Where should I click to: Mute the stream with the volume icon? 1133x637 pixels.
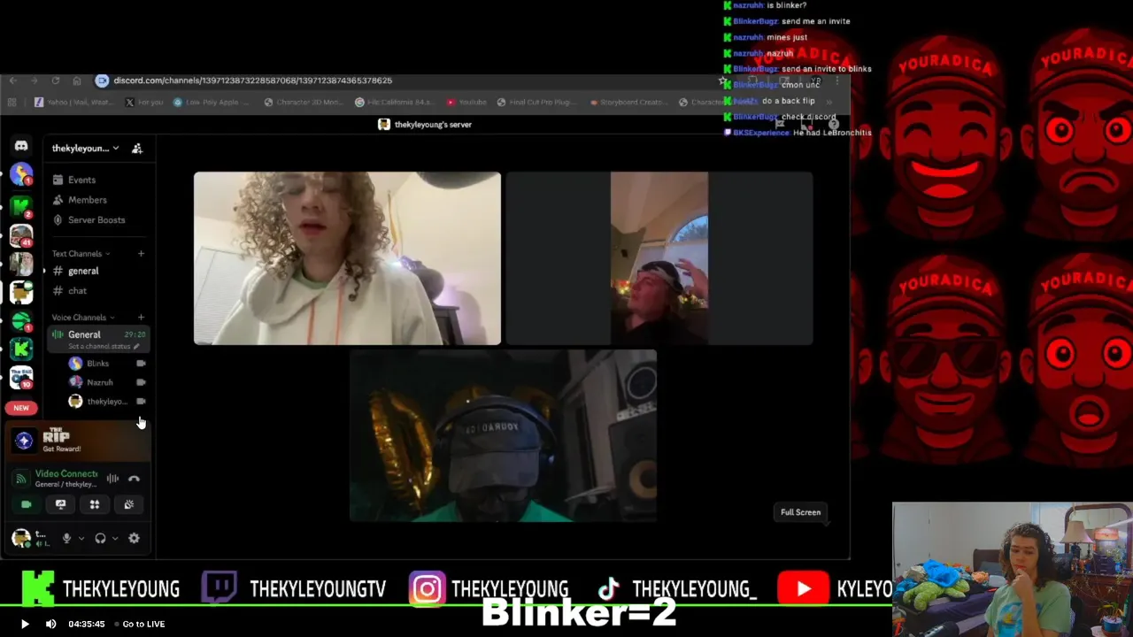(50, 624)
